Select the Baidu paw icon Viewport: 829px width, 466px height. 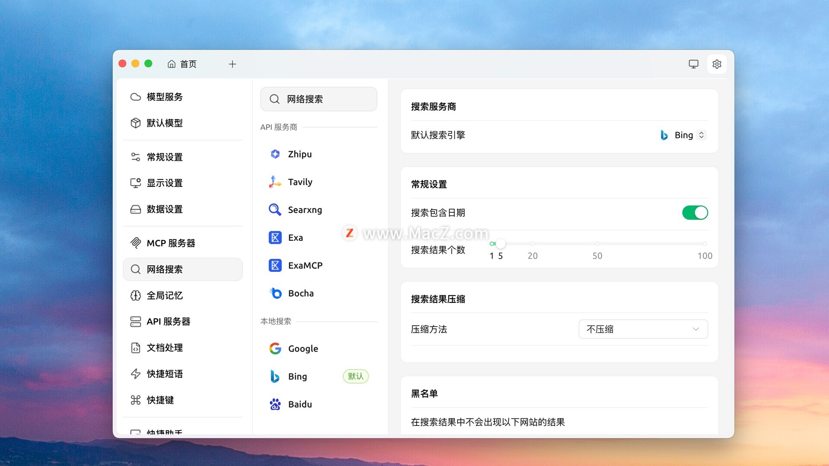point(275,404)
